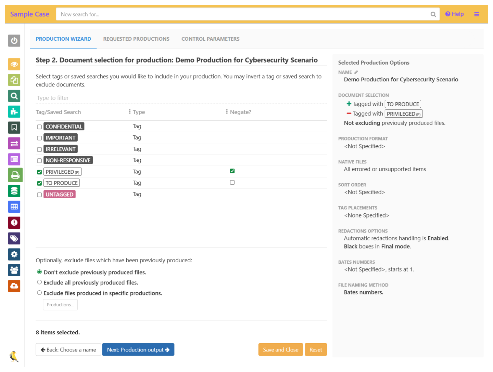Open the hamburger menu in header
The image size is (493, 372).
click(476, 14)
